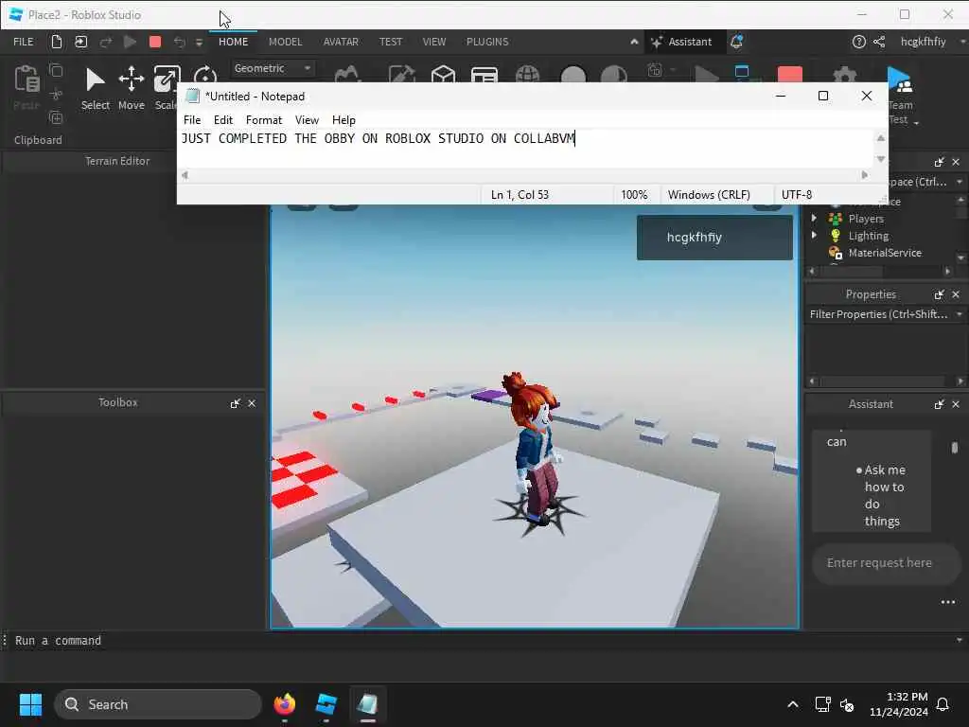Click the large red Stop button in ribbon
This screenshot has width=969, height=727.
click(790, 74)
